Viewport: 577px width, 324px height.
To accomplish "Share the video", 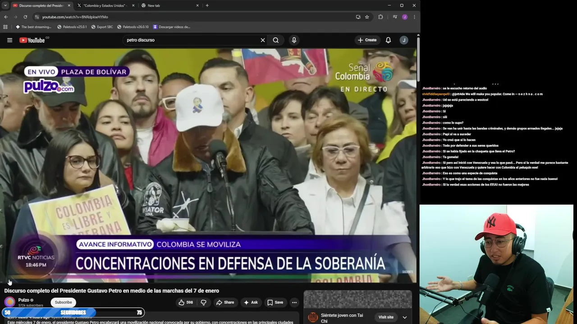I will 225,302.
